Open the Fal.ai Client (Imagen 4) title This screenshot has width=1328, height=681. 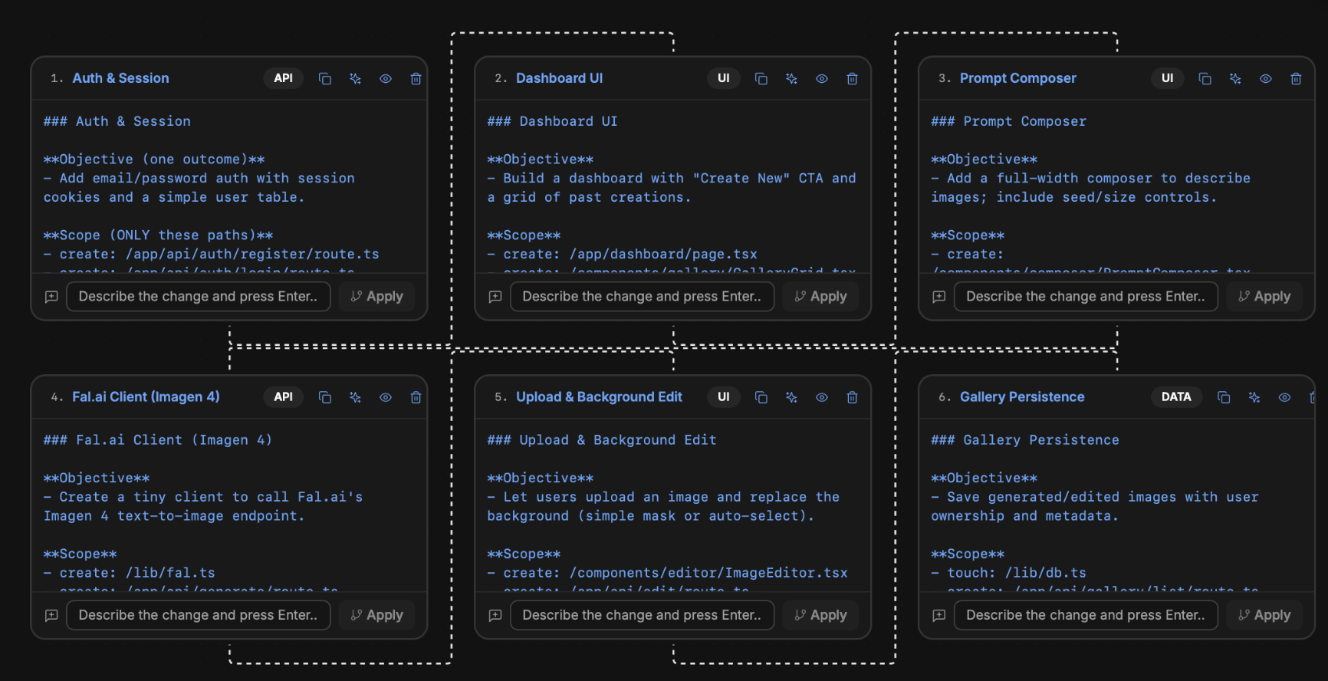tap(146, 397)
